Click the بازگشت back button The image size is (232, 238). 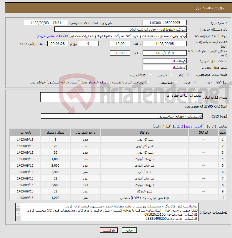tap(109, 230)
